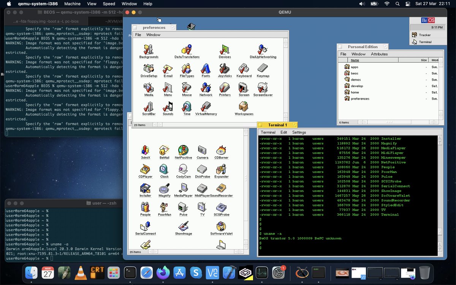Open the ScreenSaver preference icon

point(263,88)
